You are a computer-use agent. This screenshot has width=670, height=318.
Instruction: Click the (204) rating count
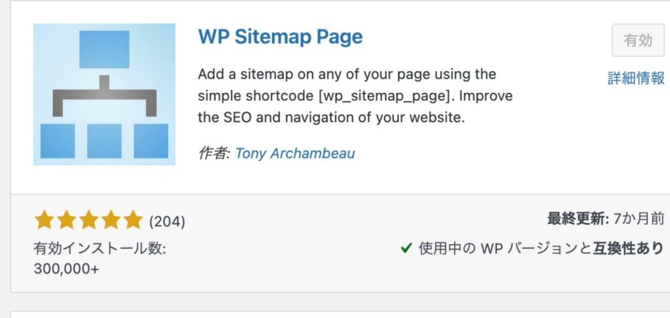click(167, 222)
